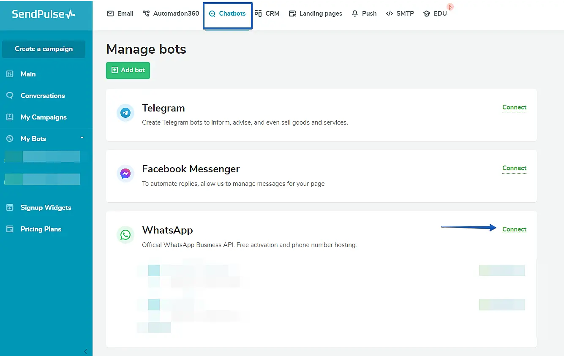Collapse the sidebar with the chevron
The height and width of the screenshot is (356, 564).
(x=85, y=351)
